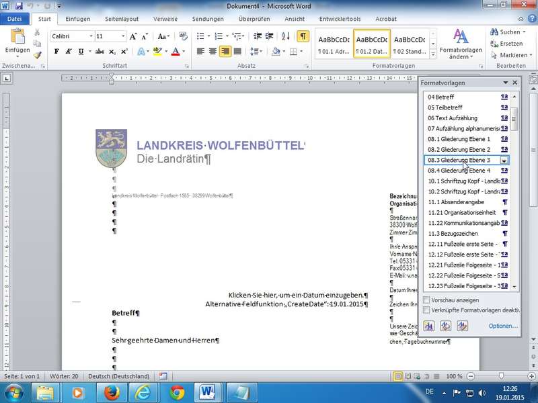Click shading fill color button

click(x=276, y=52)
